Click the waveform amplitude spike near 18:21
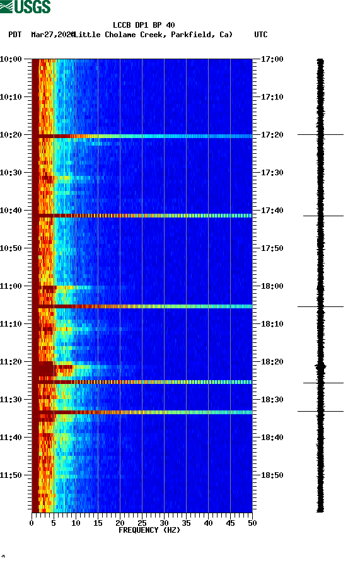Screen dimensions: 348x563 point(320,366)
